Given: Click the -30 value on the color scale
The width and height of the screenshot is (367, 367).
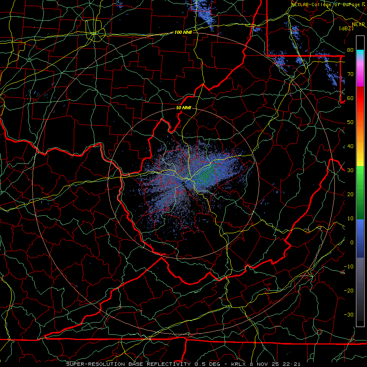Looking at the screenshot, I should (x=349, y=314).
